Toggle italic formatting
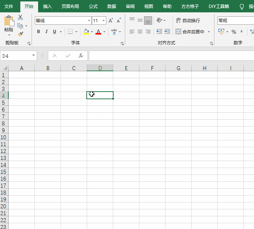This screenshot has width=254, height=229. [x=46, y=32]
